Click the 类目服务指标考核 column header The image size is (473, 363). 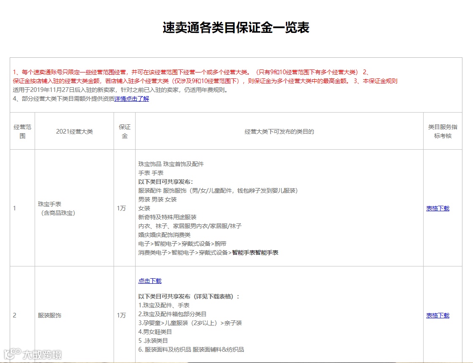(443, 132)
